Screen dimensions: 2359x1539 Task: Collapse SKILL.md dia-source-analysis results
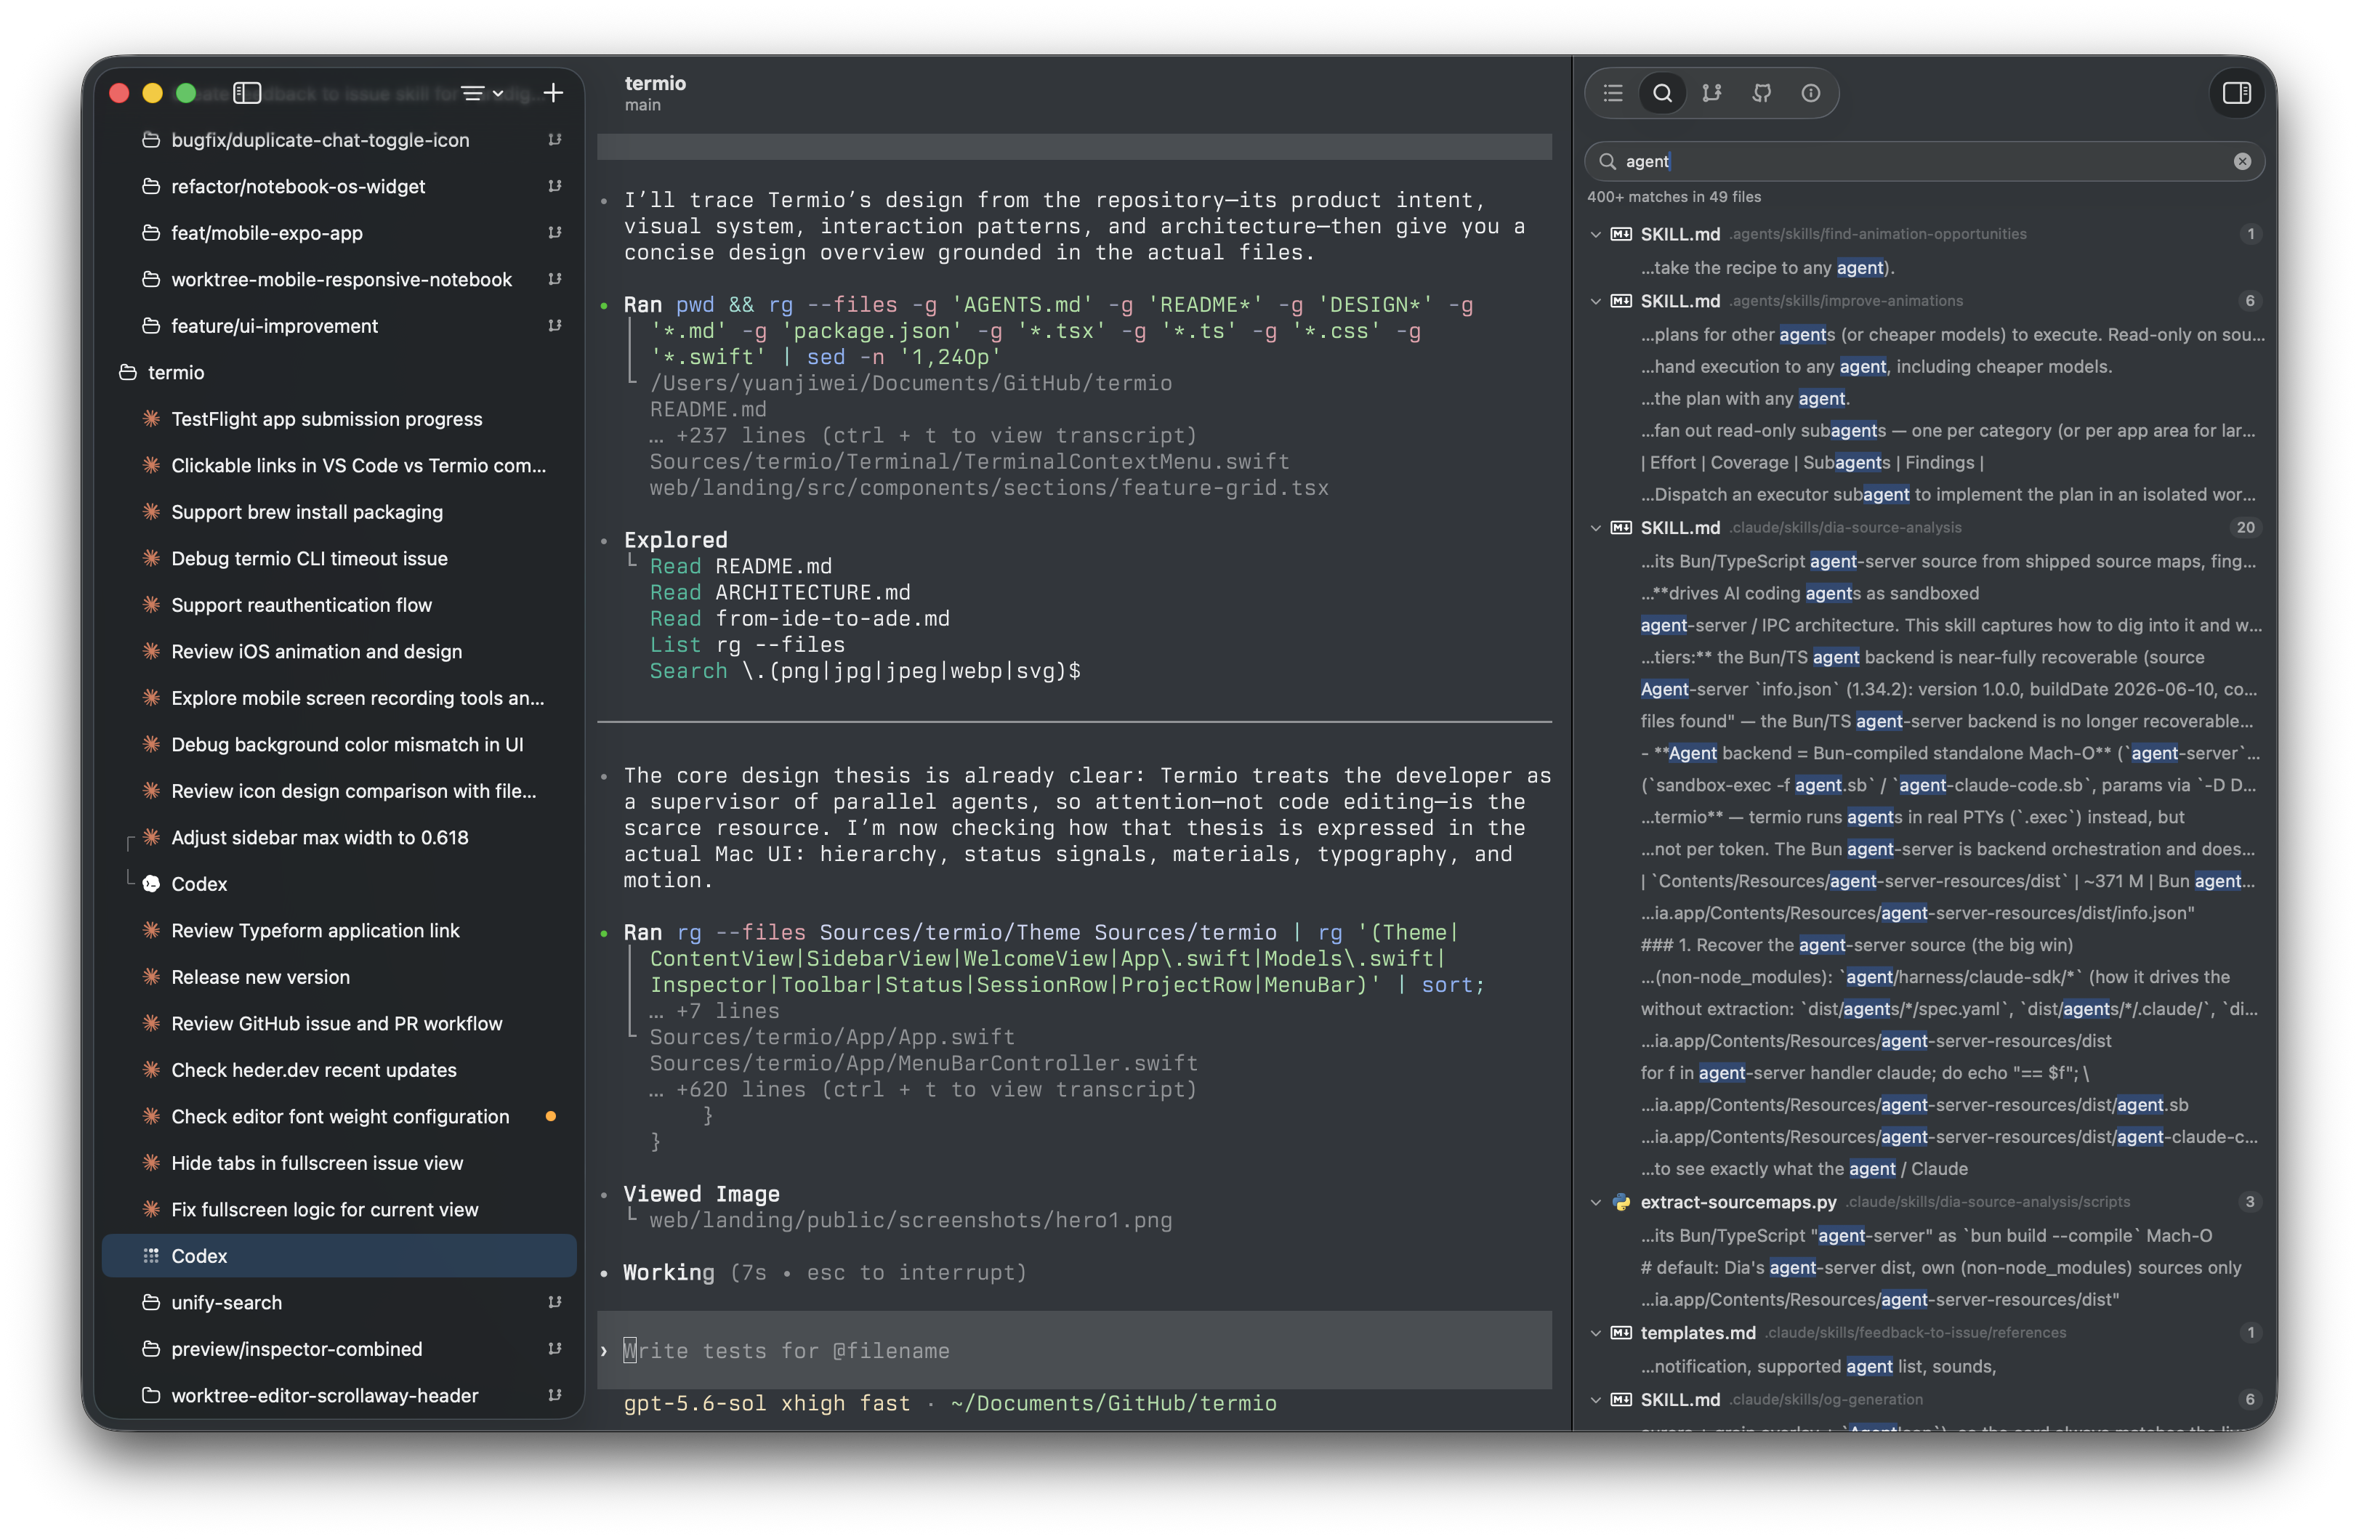click(1596, 528)
